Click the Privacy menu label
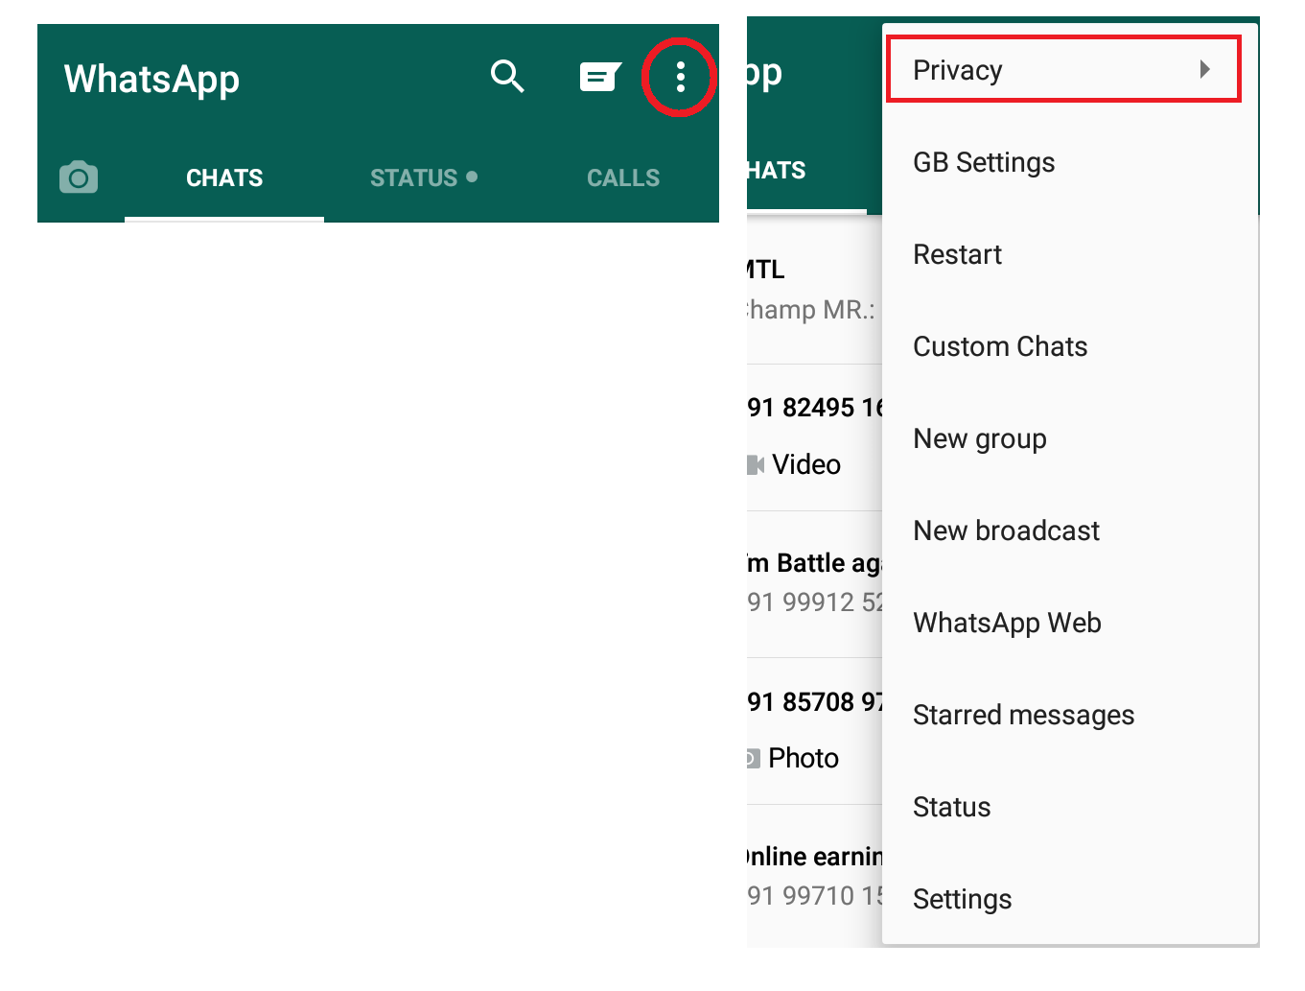The width and height of the screenshot is (1305, 991). 957,70
